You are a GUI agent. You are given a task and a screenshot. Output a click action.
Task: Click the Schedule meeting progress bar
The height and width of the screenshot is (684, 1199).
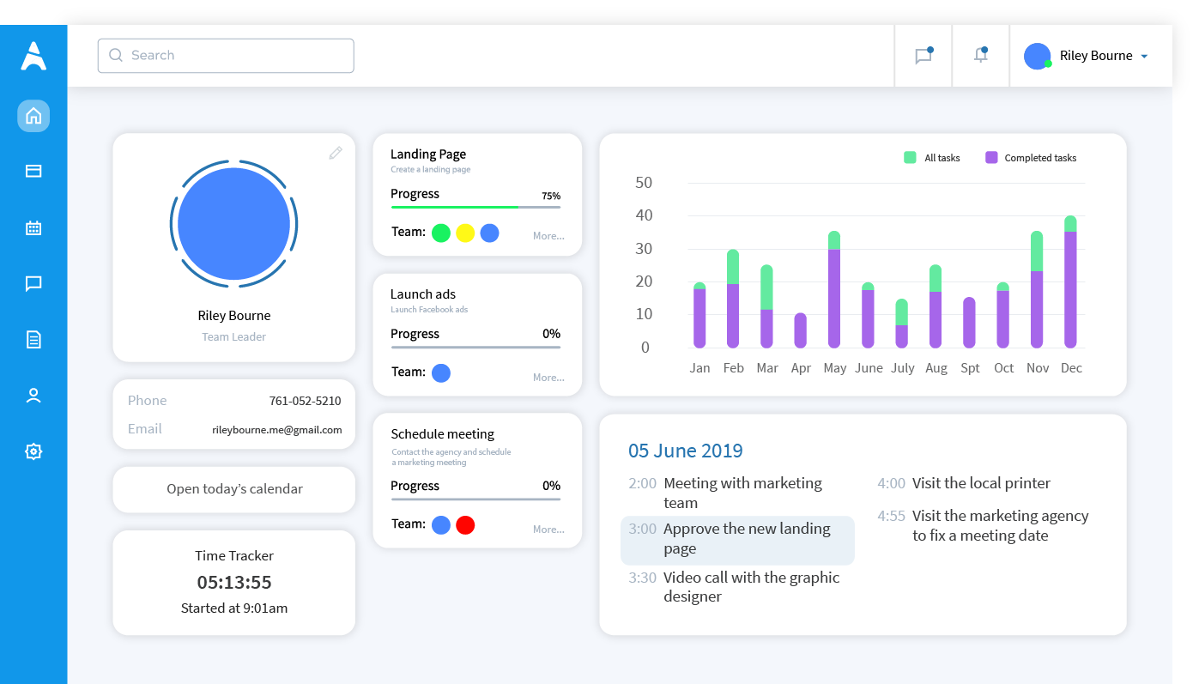(475, 499)
